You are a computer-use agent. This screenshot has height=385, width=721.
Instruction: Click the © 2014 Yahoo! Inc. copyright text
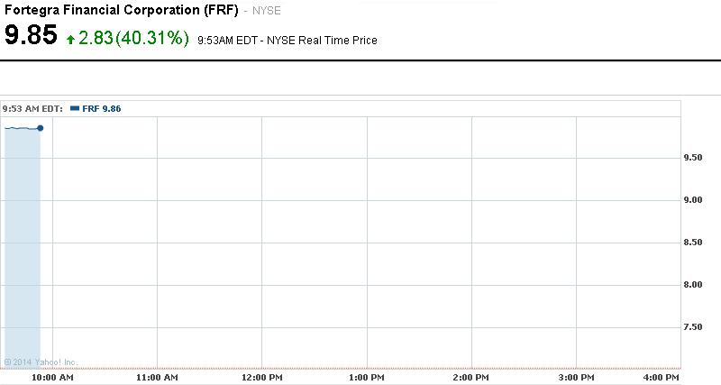[x=41, y=362]
